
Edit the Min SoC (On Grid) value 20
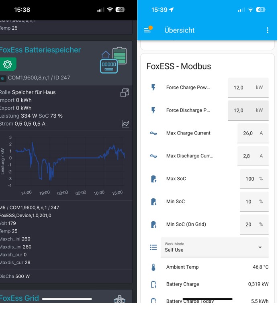[x=254, y=224]
